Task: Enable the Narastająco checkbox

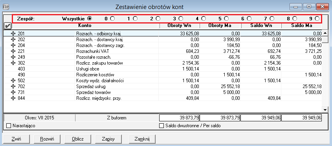Action: (9, 126)
